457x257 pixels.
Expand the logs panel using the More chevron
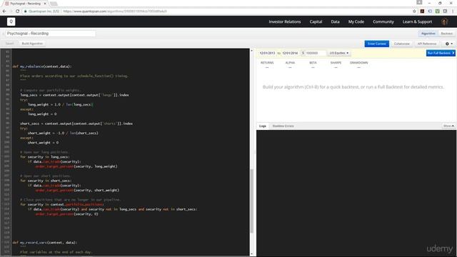[448, 126]
